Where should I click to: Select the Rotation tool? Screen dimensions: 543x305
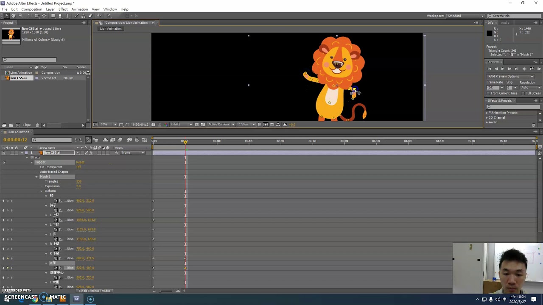pos(30,16)
